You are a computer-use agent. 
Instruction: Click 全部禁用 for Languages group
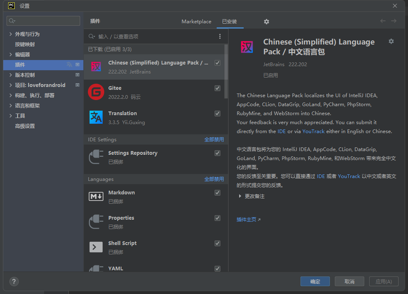[214, 179]
